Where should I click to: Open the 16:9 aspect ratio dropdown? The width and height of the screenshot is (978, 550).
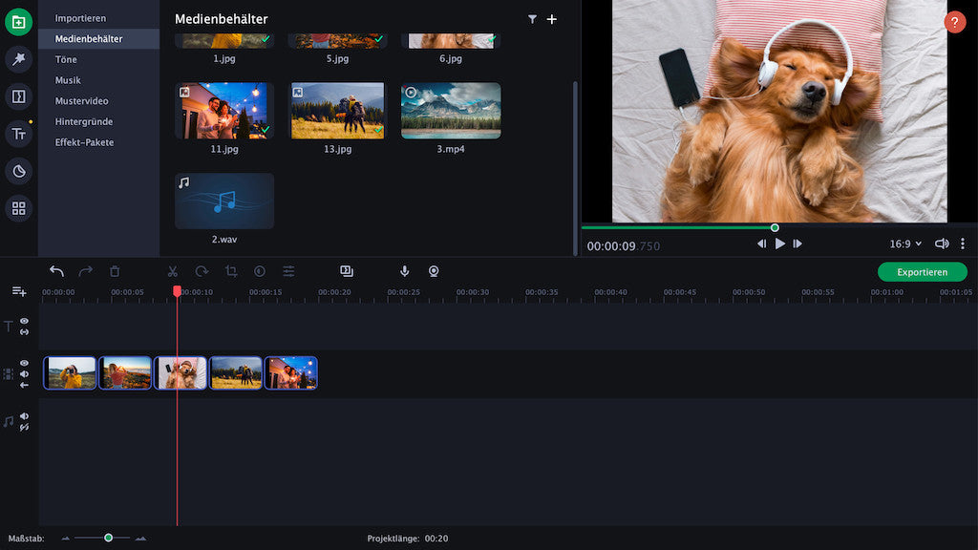click(x=905, y=244)
